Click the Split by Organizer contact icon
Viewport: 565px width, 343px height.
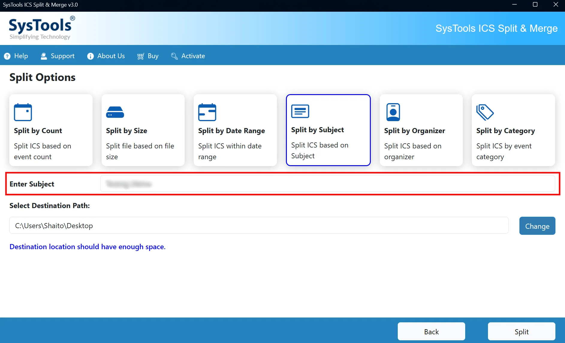(393, 112)
